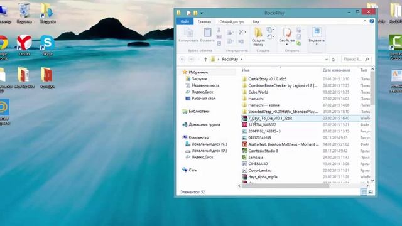Click the Open icon in the ribbon

pos(299,30)
